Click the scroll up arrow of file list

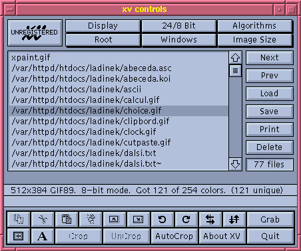point(235,58)
